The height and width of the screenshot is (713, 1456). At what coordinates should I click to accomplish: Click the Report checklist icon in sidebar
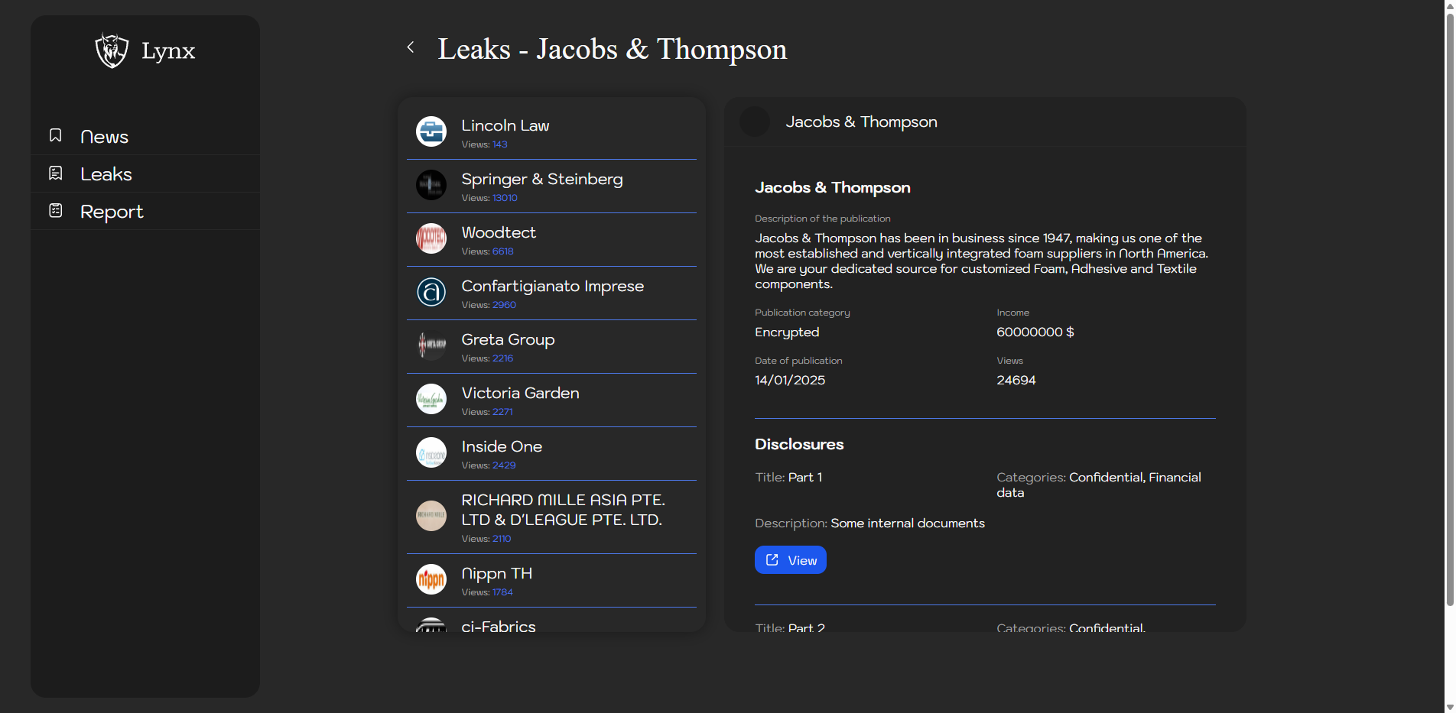pos(56,211)
